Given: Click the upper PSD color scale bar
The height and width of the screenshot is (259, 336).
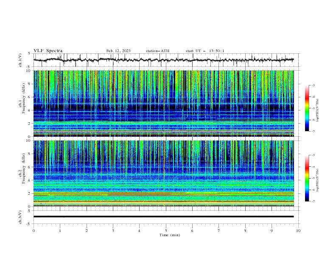Looking at the screenshot, I should click(307, 108).
